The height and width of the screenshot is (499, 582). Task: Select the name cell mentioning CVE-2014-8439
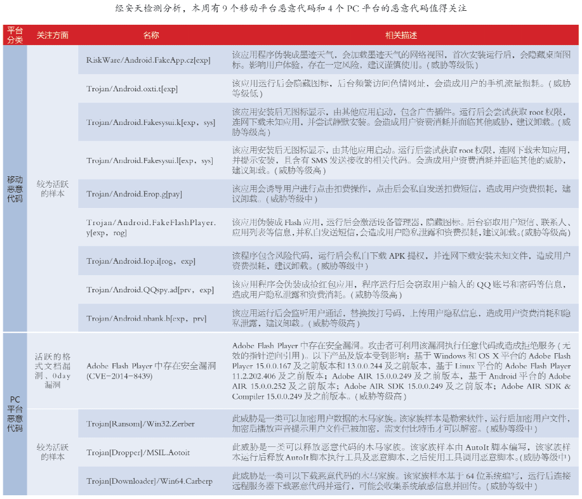[151, 371]
